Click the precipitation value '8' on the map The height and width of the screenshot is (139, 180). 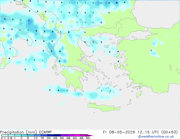(117, 3)
